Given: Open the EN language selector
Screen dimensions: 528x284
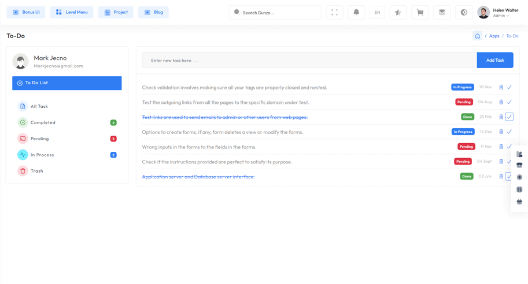Looking at the screenshot, I should 377,12.
